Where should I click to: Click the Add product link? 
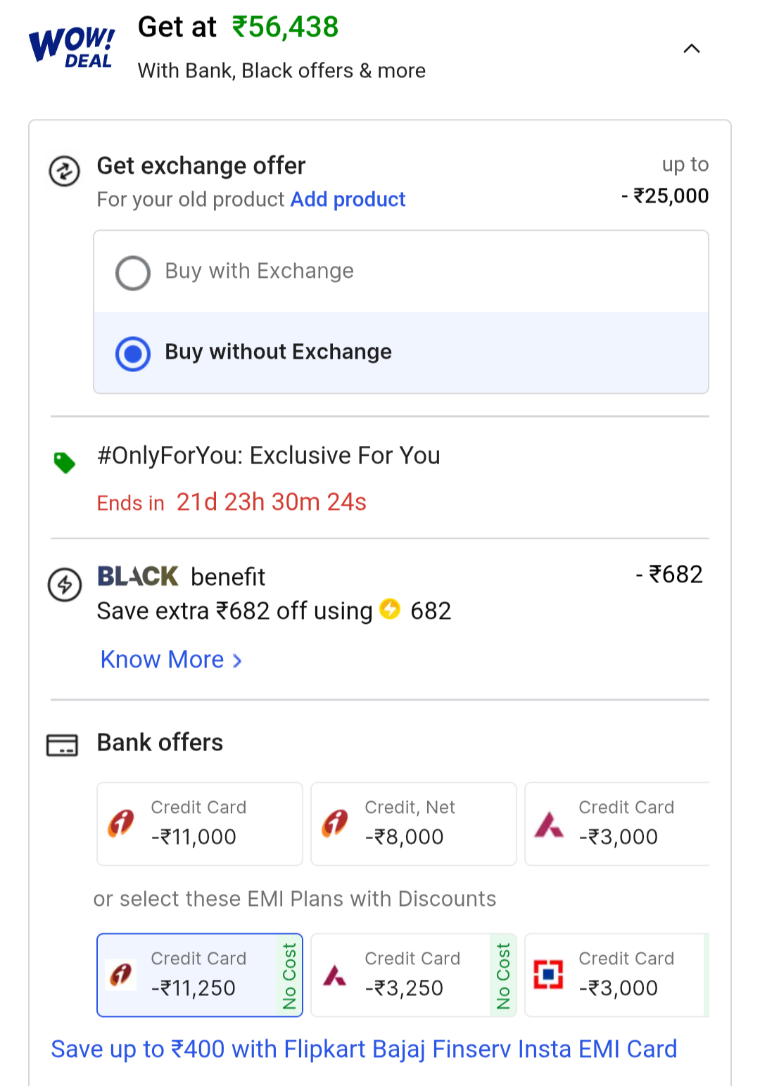click(x=348, y=200)
